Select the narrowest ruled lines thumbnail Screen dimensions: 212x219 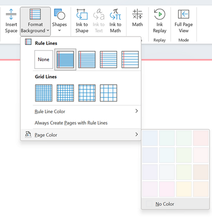pyautogui.click(x=65, y=60)
